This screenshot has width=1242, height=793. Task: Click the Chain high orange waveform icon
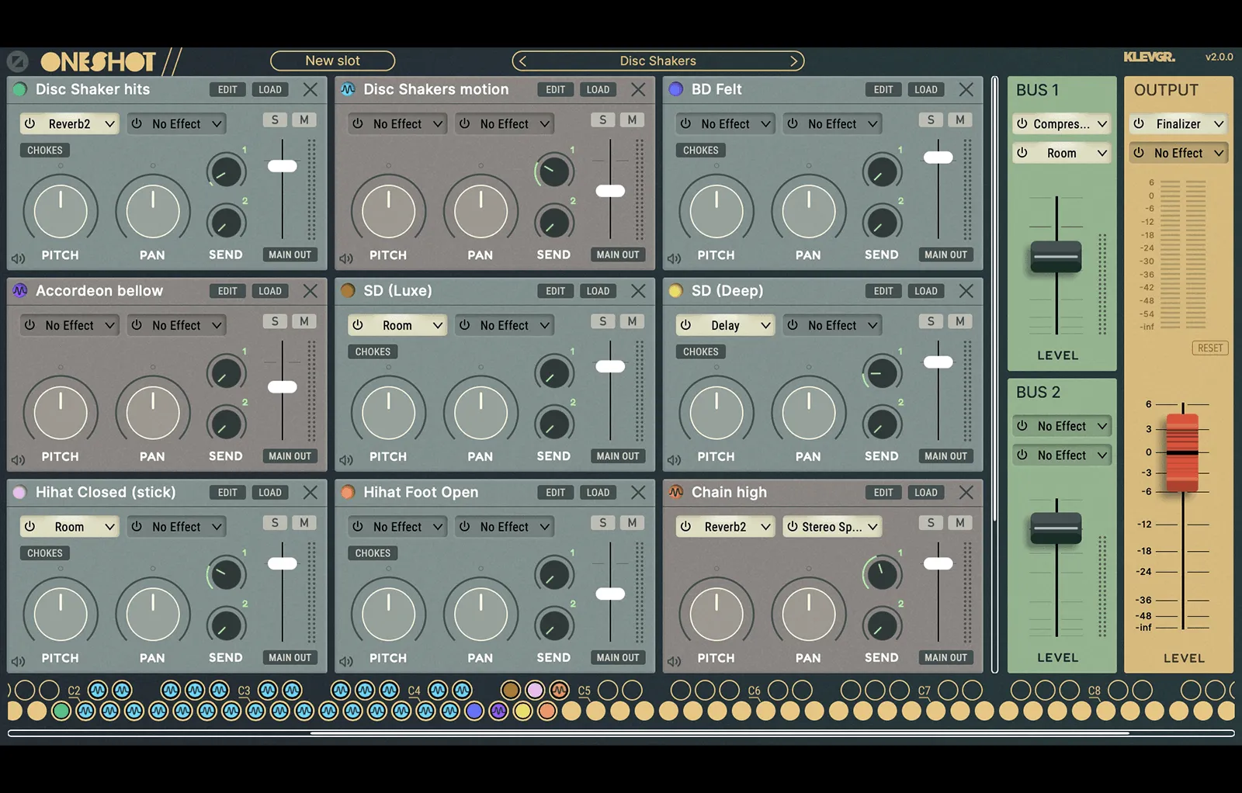click(x=676, y=492)
